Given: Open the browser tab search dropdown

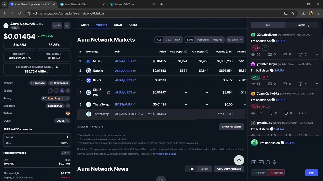Looking at the screenshot, I should pyautogui.click(x=4, y=4).
